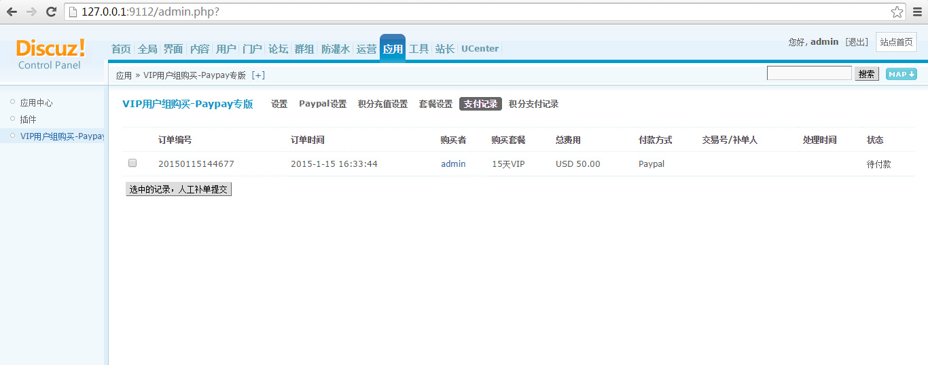928x365 pixels.
Task: Click the 搜索 search button
Action: click(867, 74)
